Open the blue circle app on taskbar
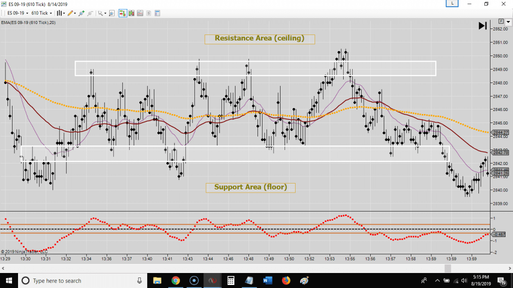Viewport: 513px width, 288px height. tap(194, 280)
